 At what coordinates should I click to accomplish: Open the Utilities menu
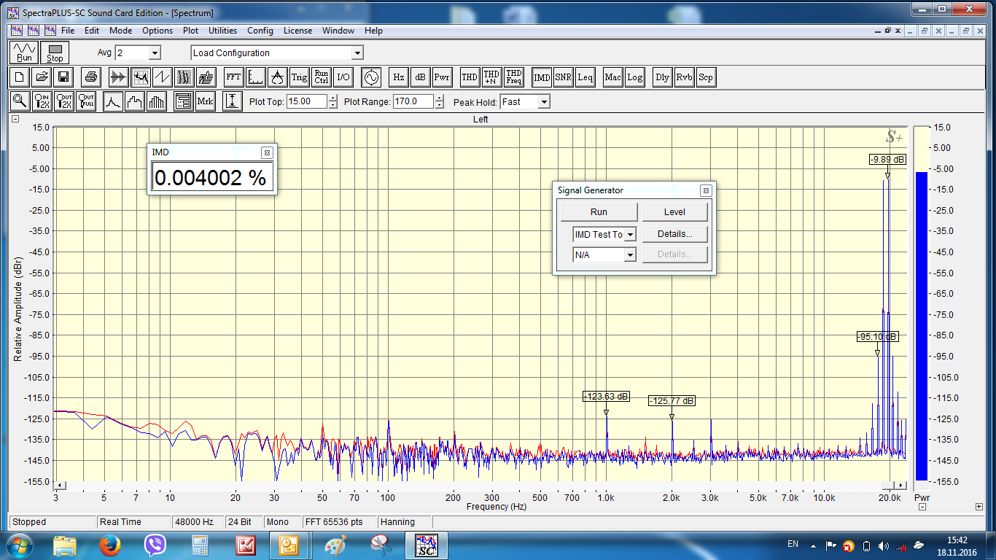point(222,31)
